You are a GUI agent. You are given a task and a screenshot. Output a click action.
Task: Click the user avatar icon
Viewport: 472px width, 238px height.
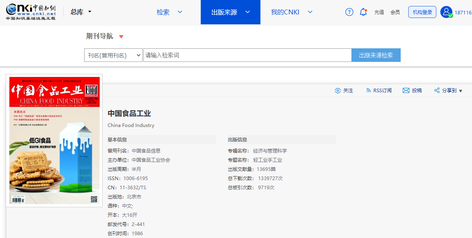tap(446, 12)
